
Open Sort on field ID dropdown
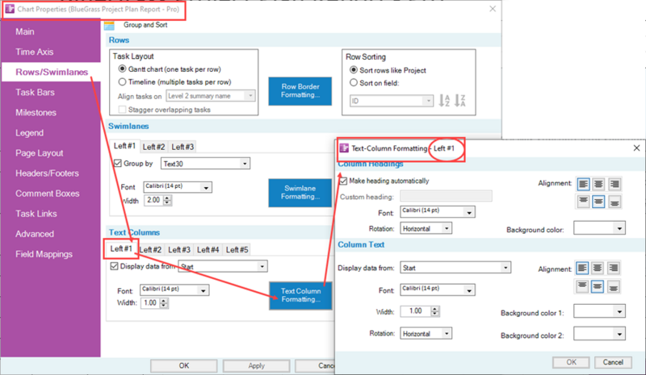coord(392,101)
